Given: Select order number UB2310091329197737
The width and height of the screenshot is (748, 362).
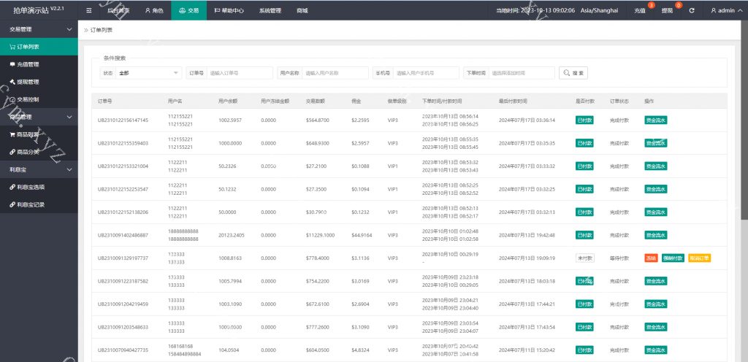Looking at the screenshot, I should pos(123,258).
